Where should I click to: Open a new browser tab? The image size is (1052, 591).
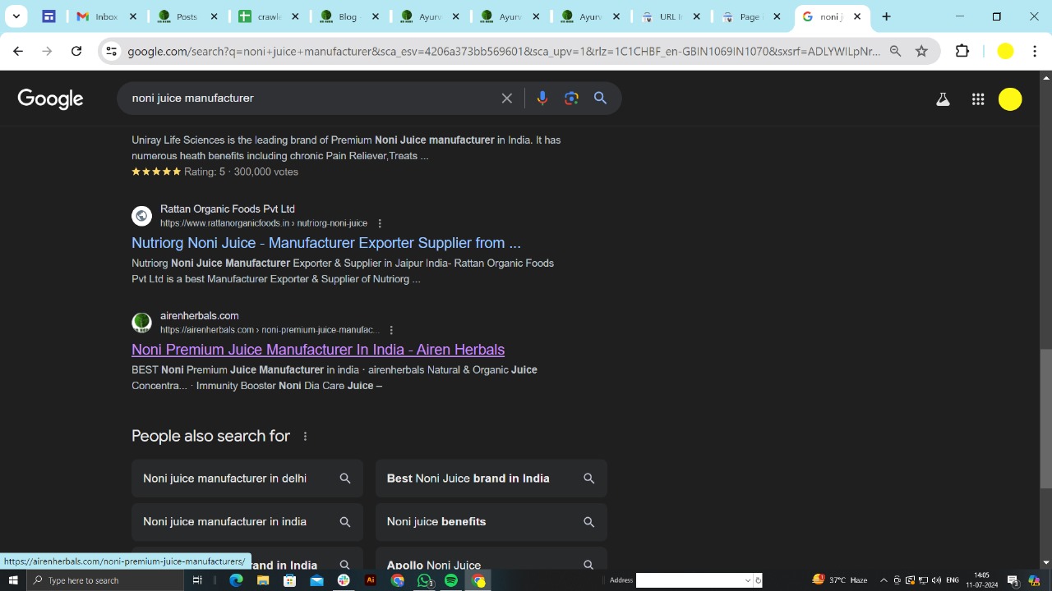887,16
